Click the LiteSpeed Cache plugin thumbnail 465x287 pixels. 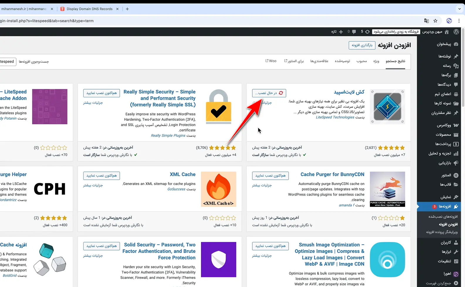tap(388, 107)
